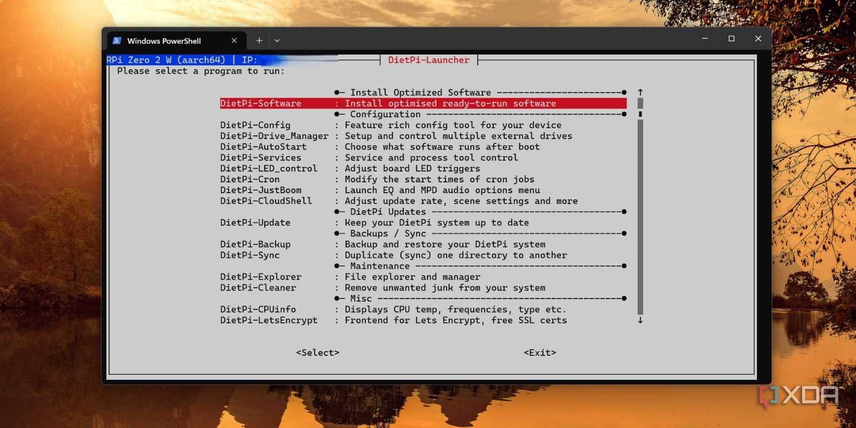This screenshot has width=856, height=428.
Task: Click the <Select> button
Action: coord(318,353)
